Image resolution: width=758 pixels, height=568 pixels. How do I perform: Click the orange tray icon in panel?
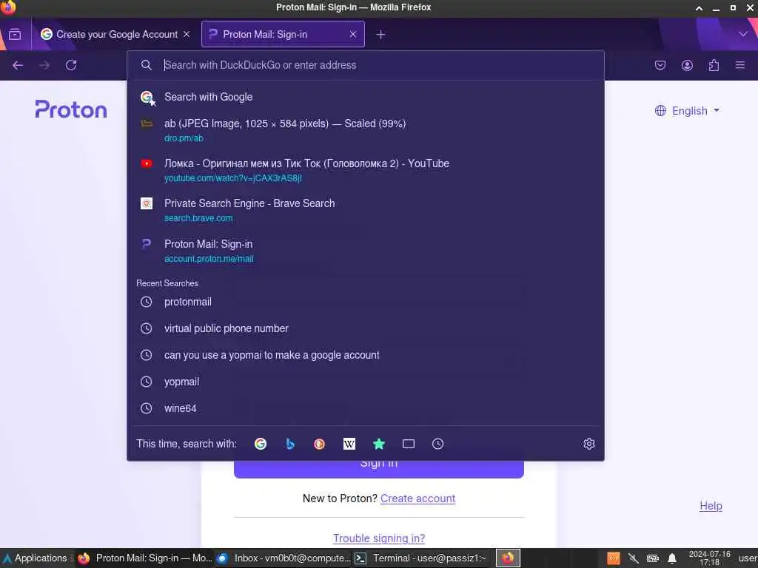[x=614, y=559]
